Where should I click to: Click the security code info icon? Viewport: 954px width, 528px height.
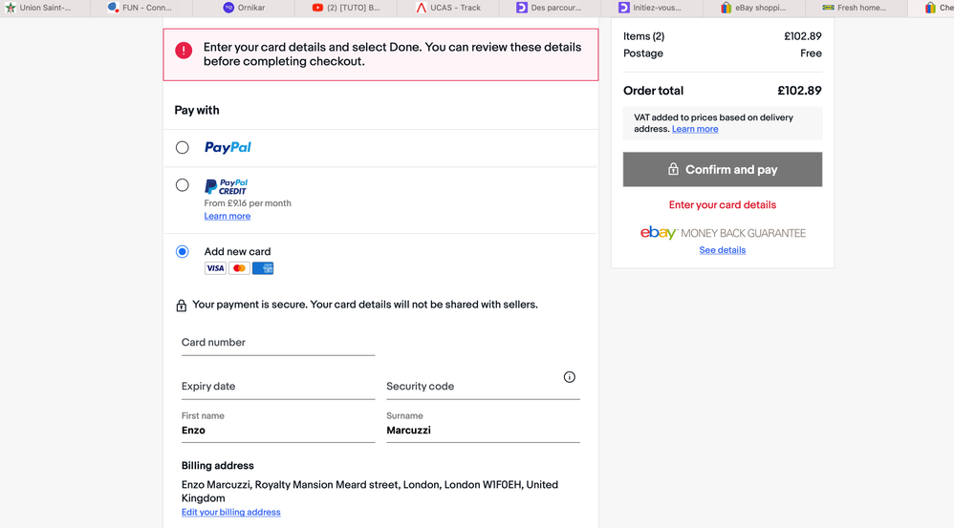coord(569,377)
